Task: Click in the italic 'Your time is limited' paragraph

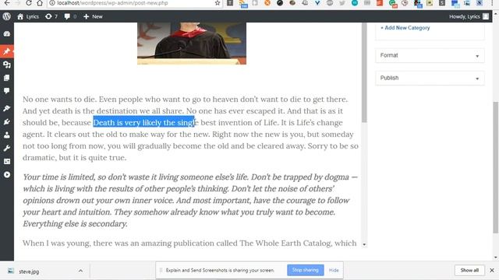Action: click(190, 201)
